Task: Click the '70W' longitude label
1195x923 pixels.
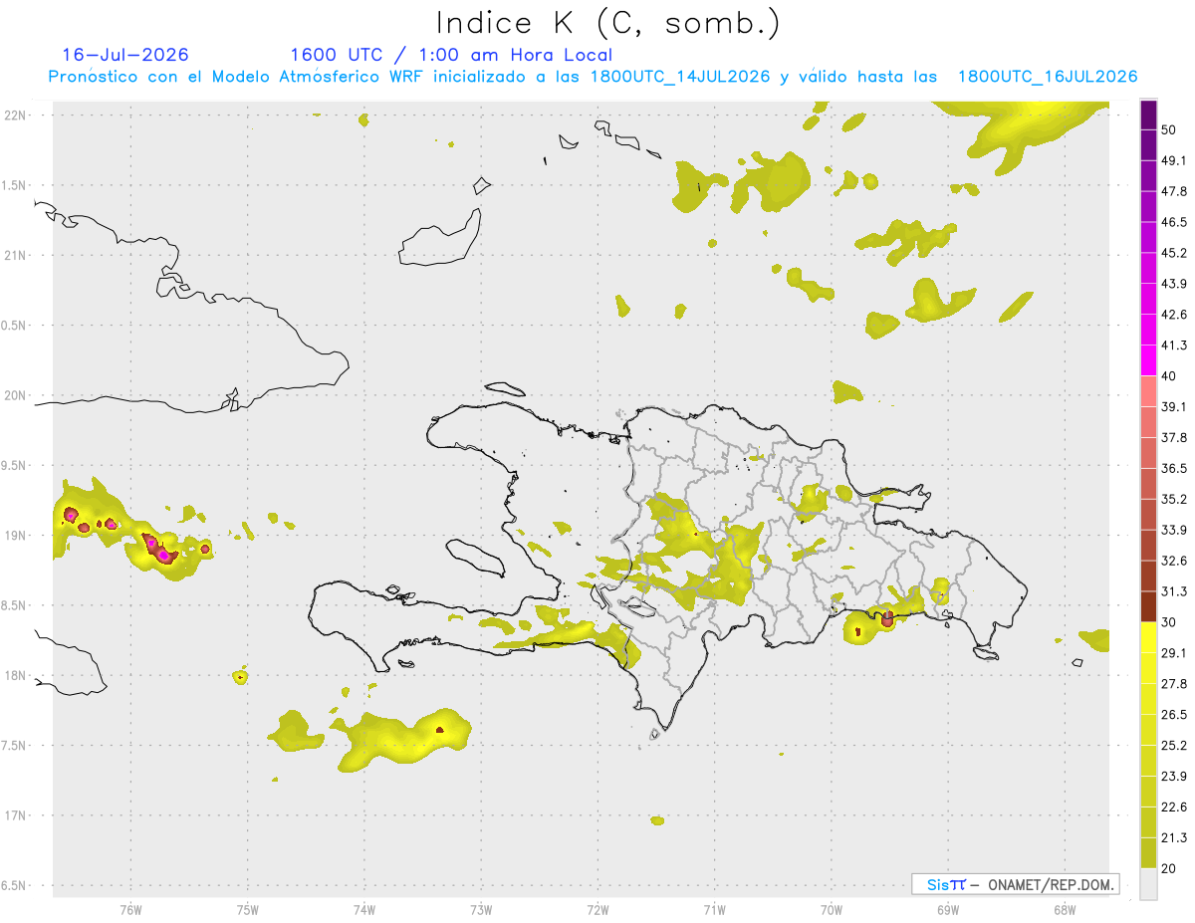Action: pos(832,910)
